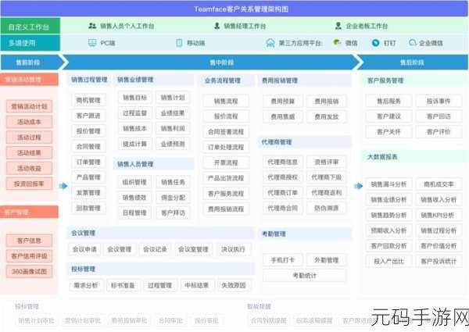Click the 商机成交率 box
The width and height of the screenshot is (469, 332).
[x=439, y=184]
